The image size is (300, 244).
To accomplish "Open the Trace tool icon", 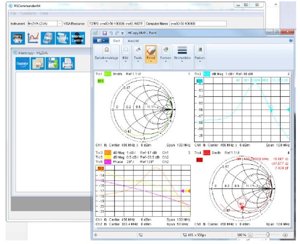I will point(33,38).
